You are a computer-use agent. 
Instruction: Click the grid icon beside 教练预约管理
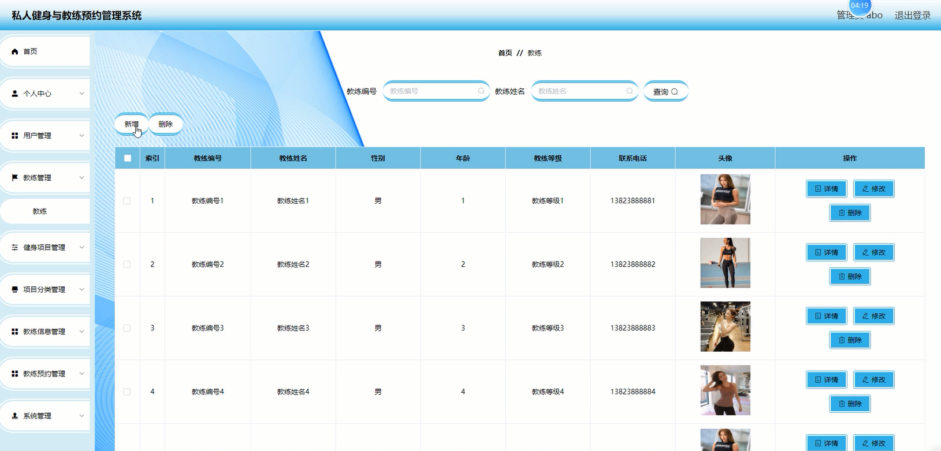tap(15, 374)
